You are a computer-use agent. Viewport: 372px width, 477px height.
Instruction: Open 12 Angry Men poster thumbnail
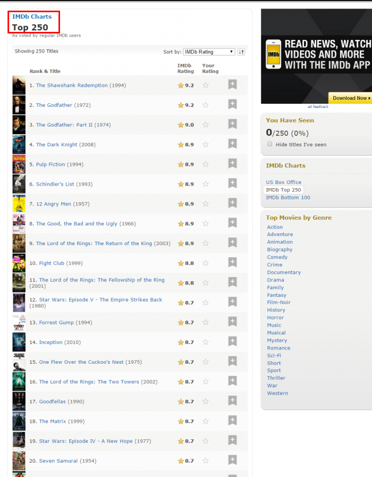19,204
